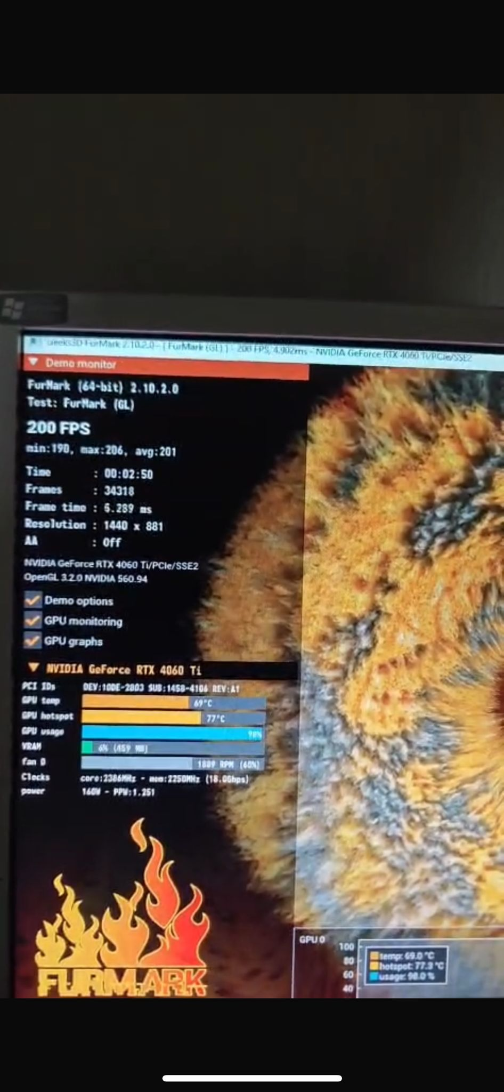Click the Clocks core/mem readout
The height and width of the screenshot is (1092, 504).
[164, 778]
